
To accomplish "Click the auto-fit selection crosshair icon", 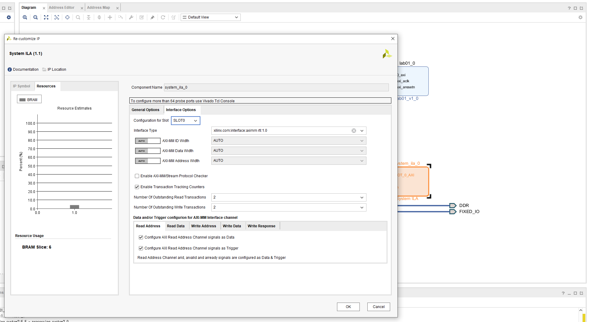I will [x=67, y=17].
